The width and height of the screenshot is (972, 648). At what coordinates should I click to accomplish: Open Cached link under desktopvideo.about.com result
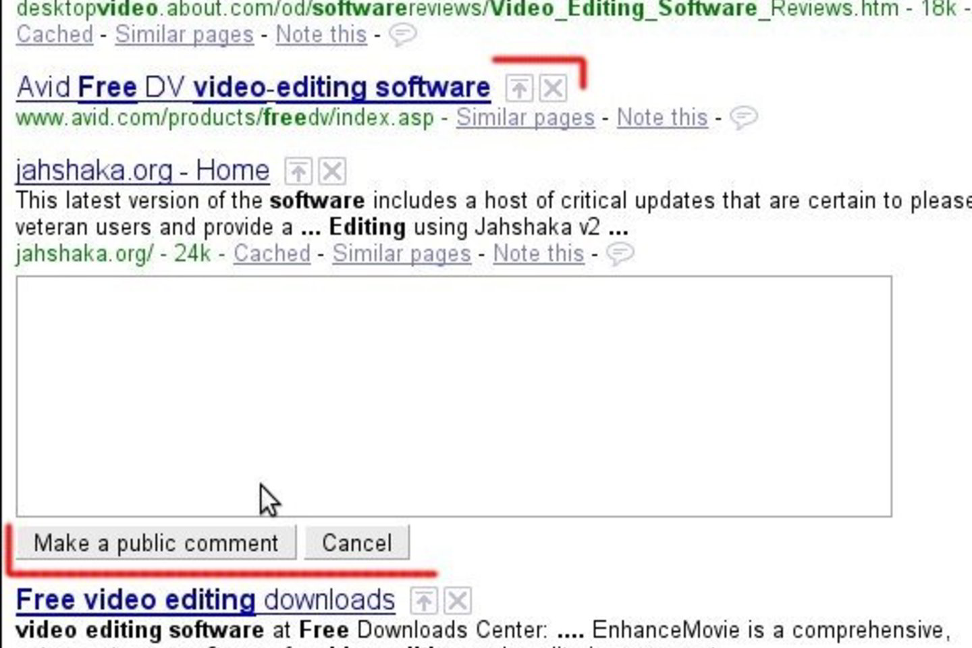coord(55,34)
